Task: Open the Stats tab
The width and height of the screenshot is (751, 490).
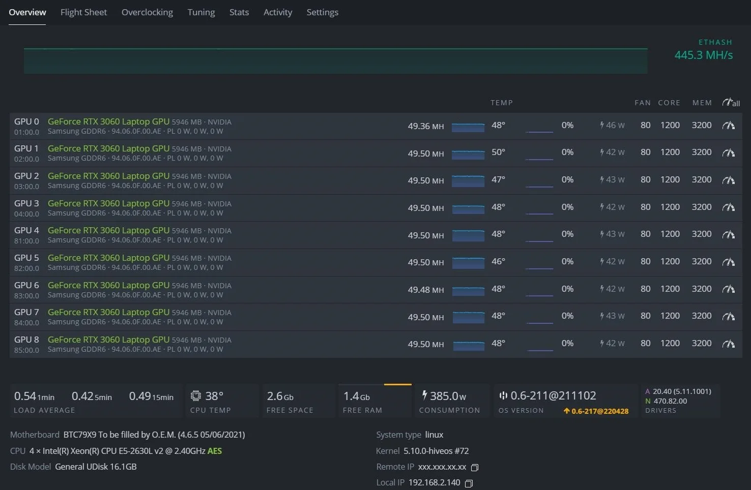Action: click(239, 12)
